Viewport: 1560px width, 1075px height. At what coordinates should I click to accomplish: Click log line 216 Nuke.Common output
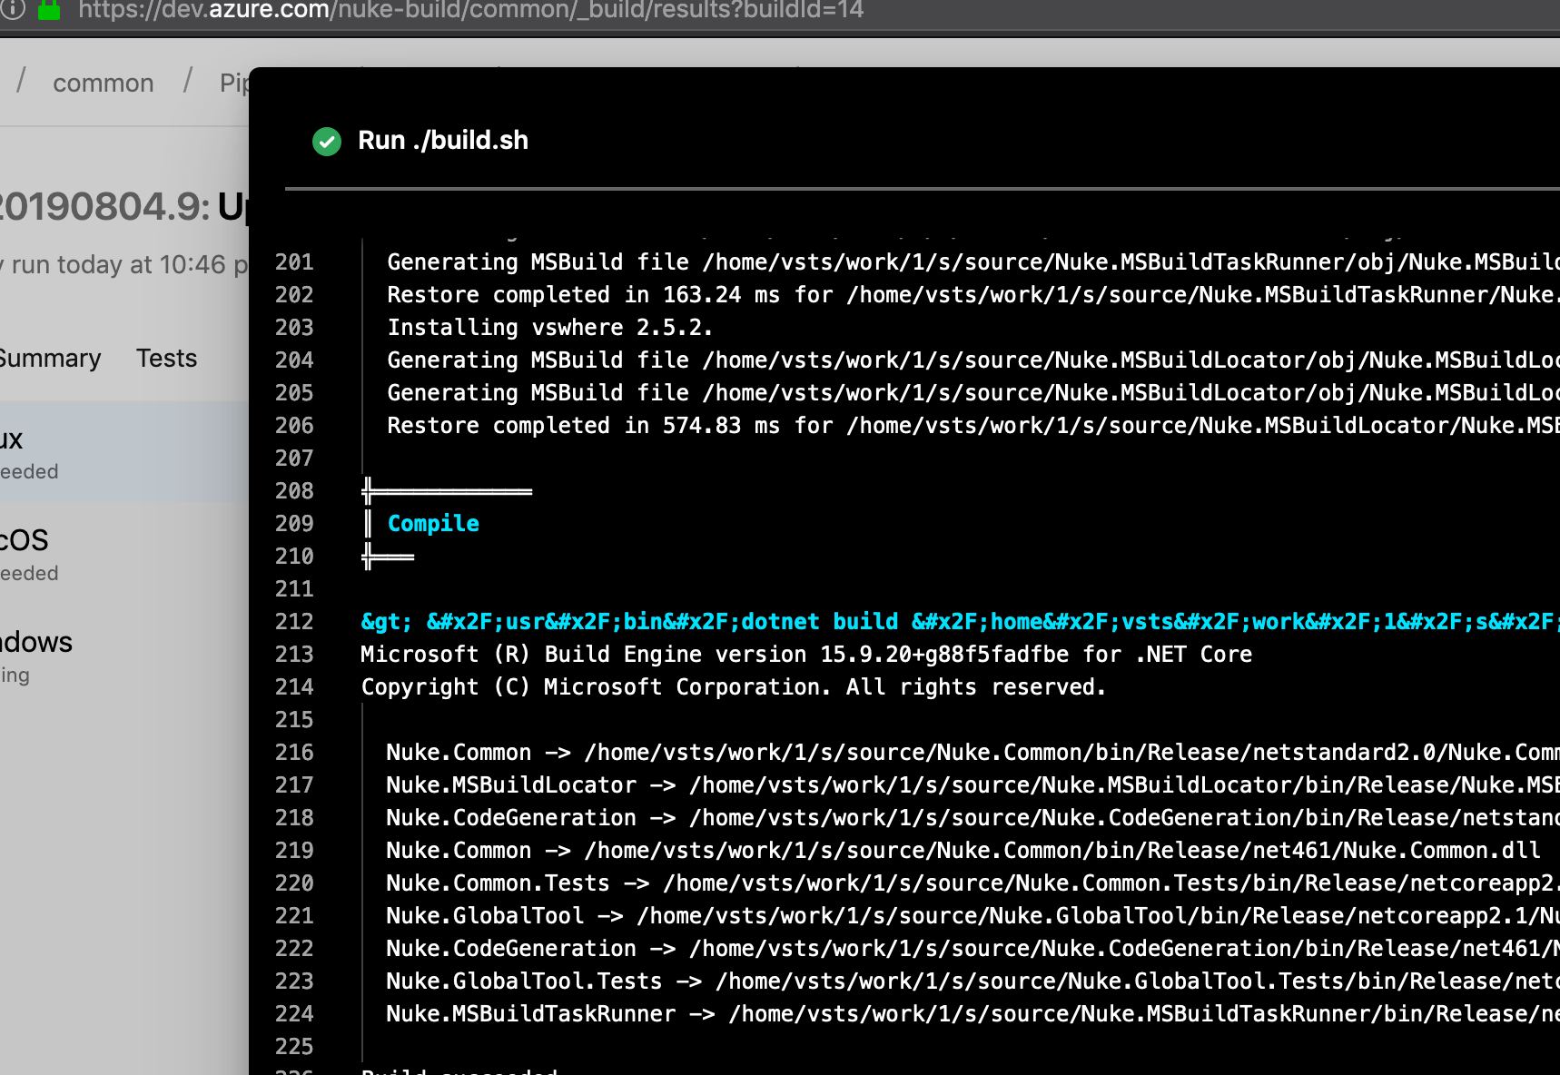coord(726,752)
